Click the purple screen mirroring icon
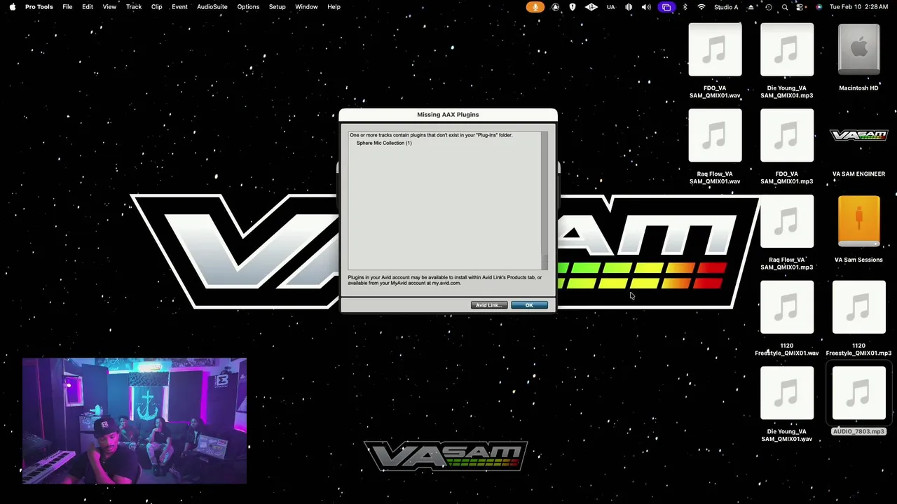 (666, 7)
